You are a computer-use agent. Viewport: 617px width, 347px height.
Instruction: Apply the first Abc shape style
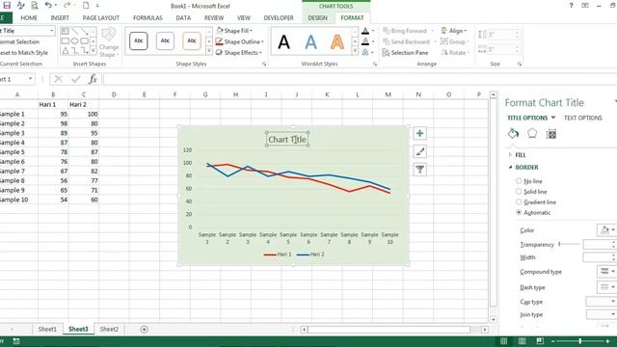tap(139, 40)
